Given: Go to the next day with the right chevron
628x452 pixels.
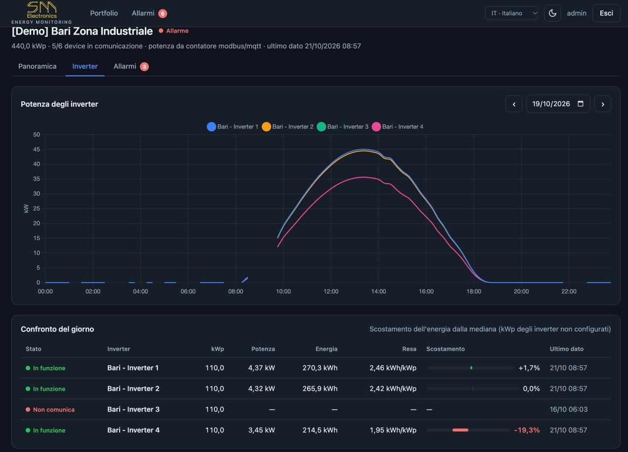Looking at the screenshot, I should (603, 104).
